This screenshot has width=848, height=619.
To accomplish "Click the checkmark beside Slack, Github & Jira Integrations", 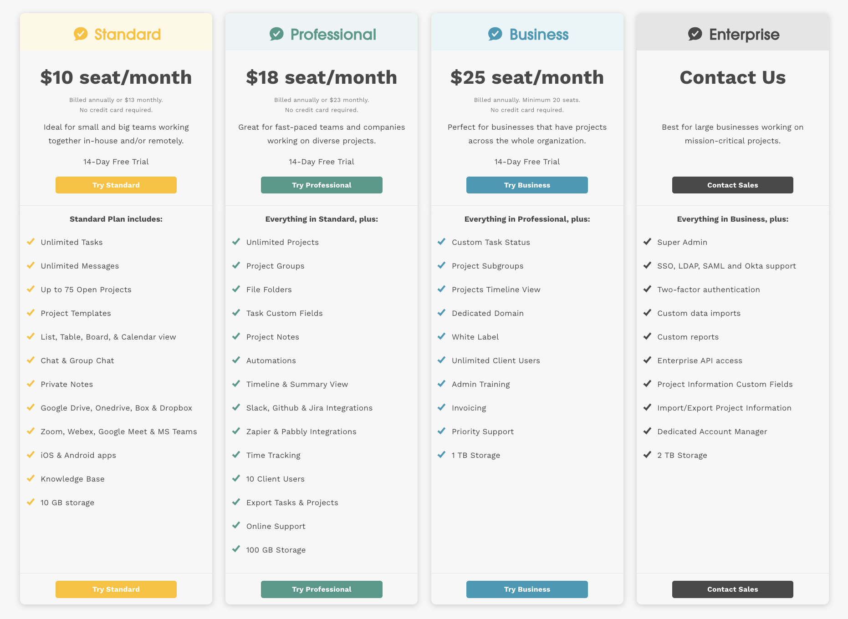I will click(x=236, y=407).
